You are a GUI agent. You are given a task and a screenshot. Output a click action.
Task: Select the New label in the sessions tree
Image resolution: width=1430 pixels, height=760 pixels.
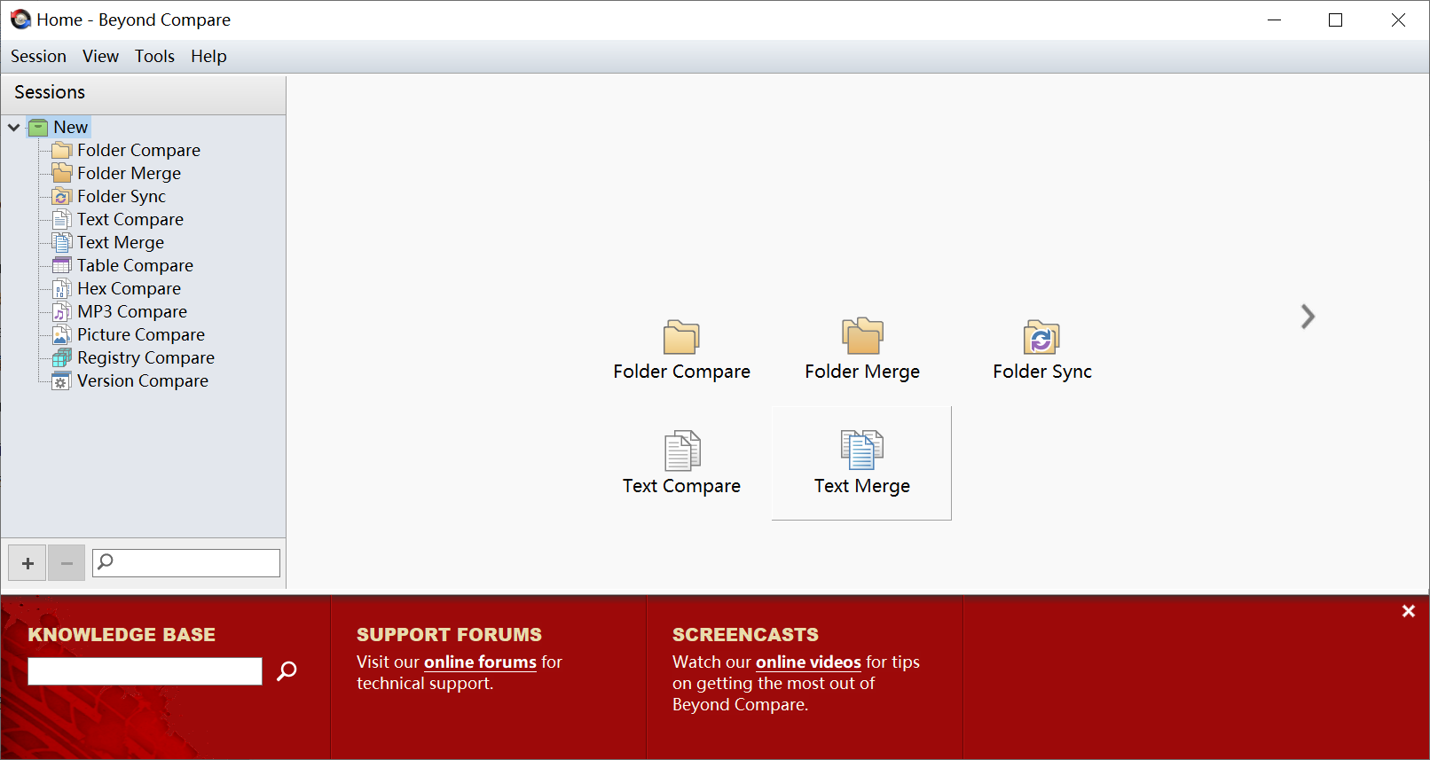[x=70, y=127]
